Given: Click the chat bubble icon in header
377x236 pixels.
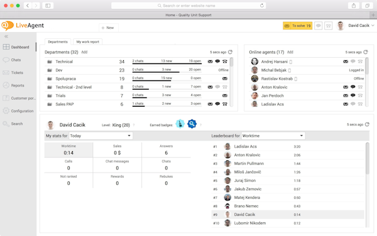Looking at the screenshot, I should pos(319,26).
